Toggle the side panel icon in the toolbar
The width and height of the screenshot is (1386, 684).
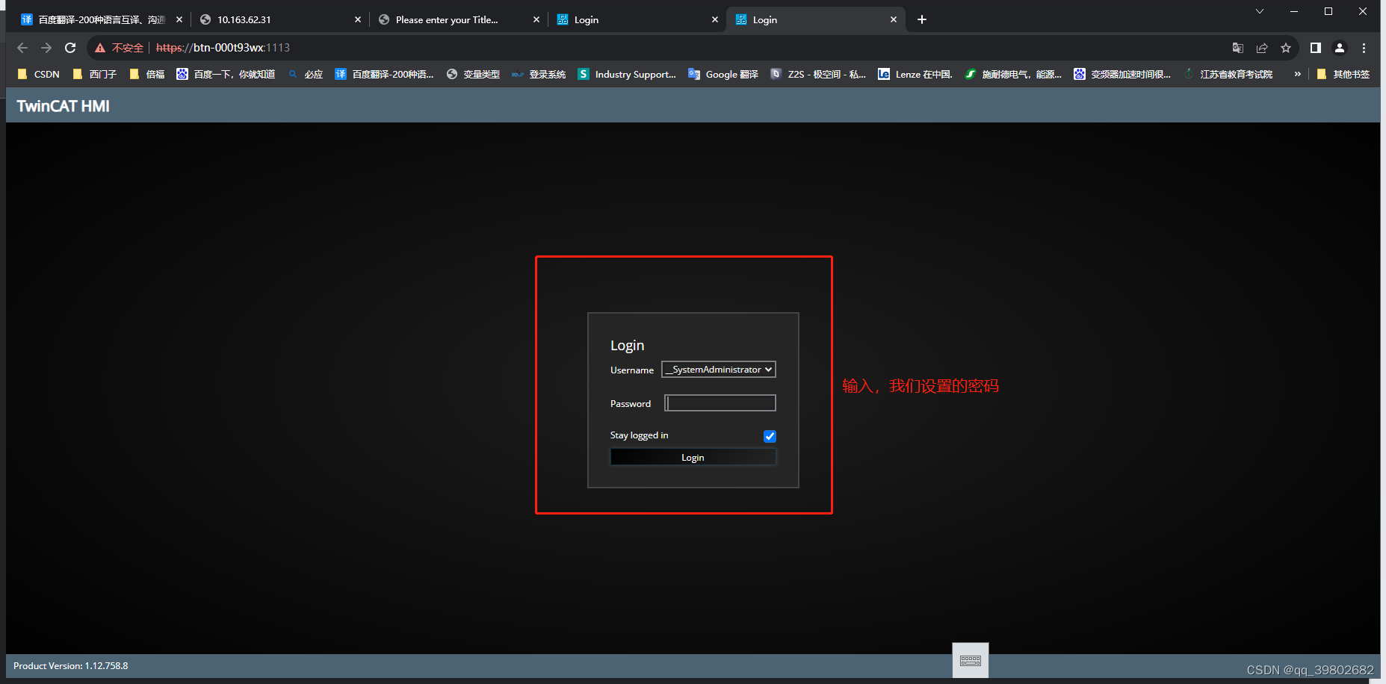click(x=1315, y=47)
